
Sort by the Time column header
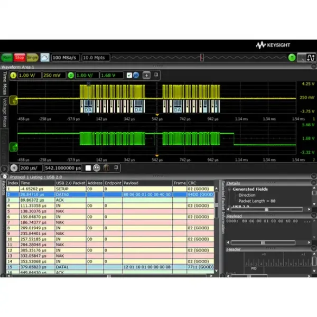coord(37,183)
